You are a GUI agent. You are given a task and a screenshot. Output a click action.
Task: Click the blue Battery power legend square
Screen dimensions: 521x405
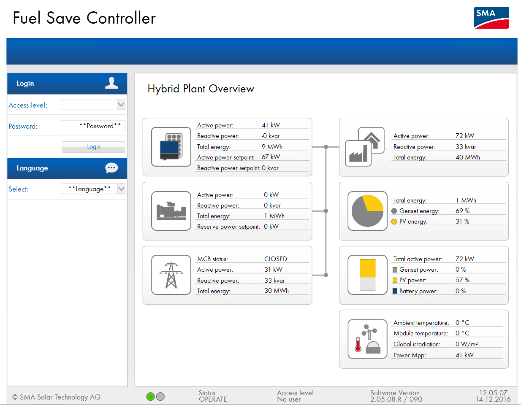(394, 291)
